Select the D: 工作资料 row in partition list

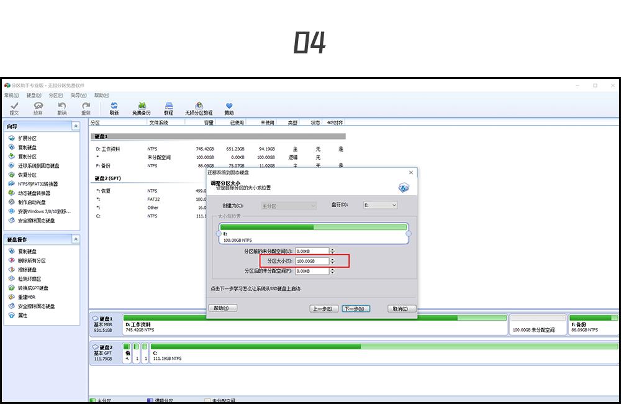219,149
